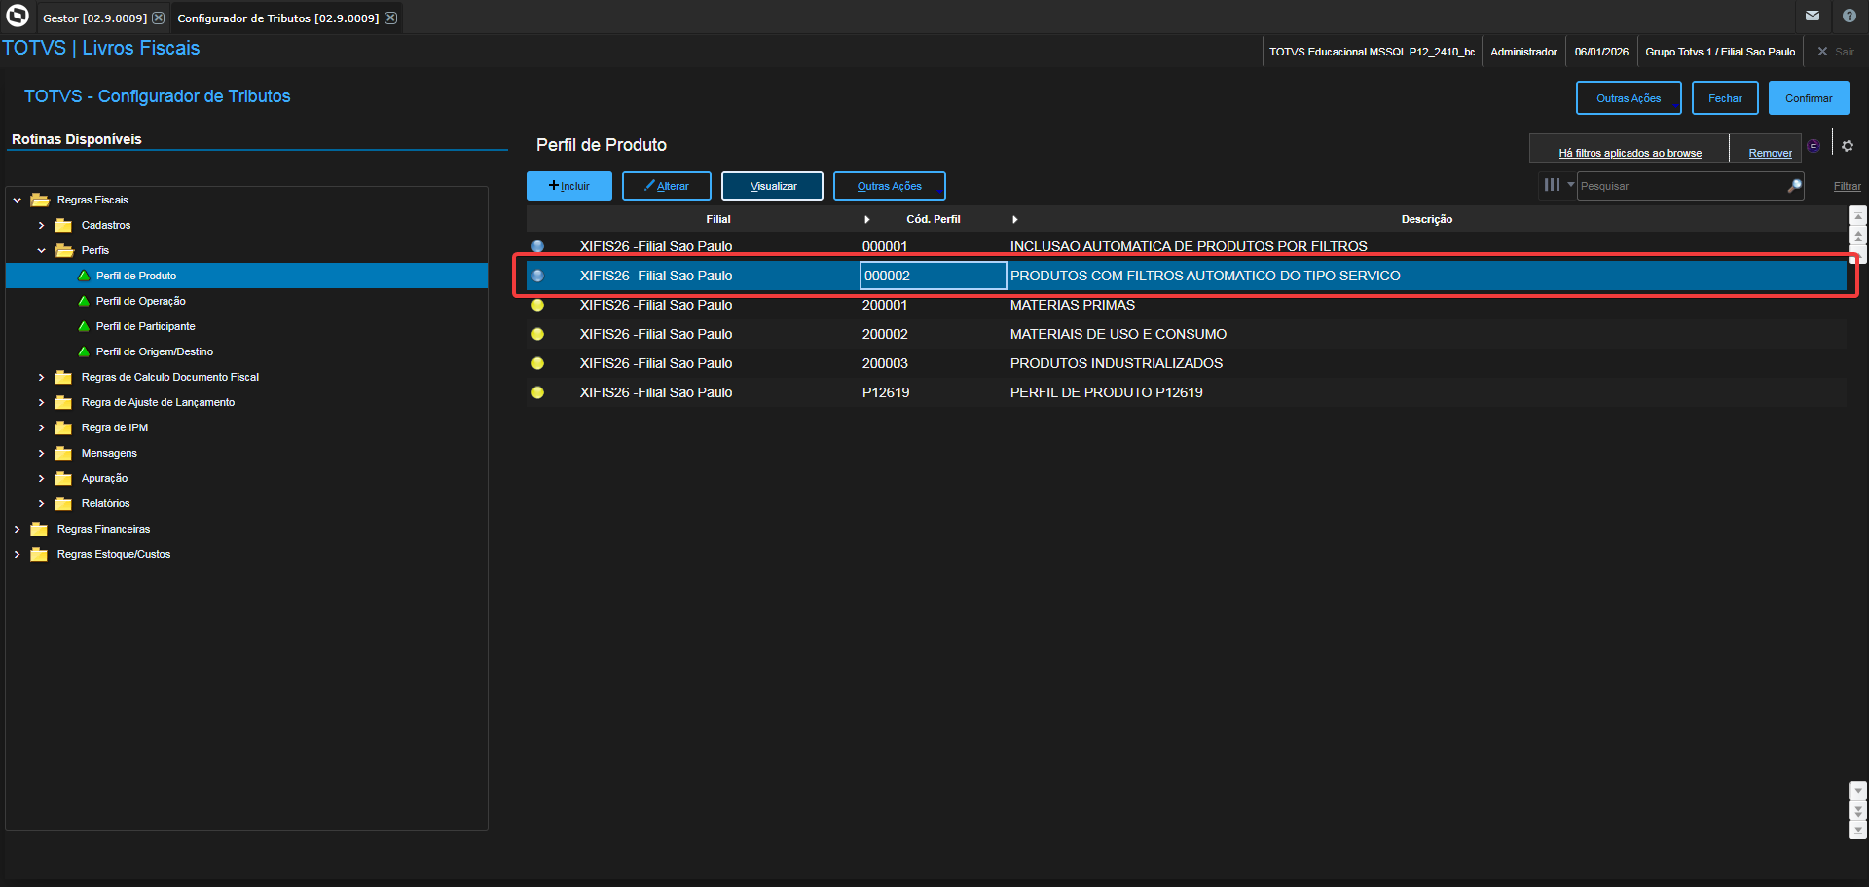
Task: Jump to last record with bottom scroll arrow
Action: [x=1858, y=830]
